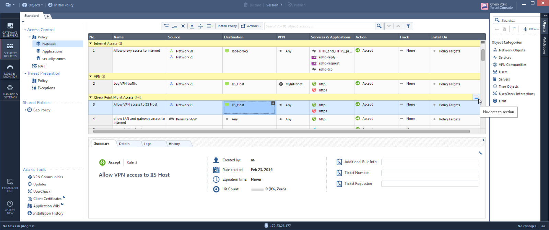Toggle the rulebase filter funnel icon
549x230 pixels.
[408, 26]
